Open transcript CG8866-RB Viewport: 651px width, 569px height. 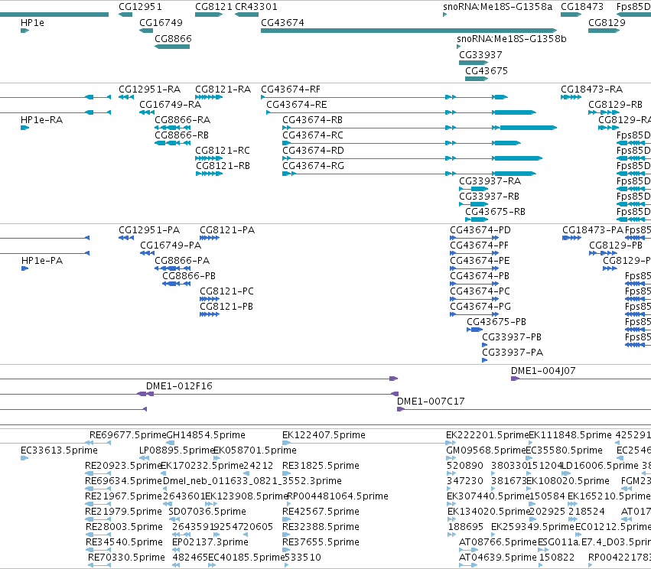click(172, 143)
